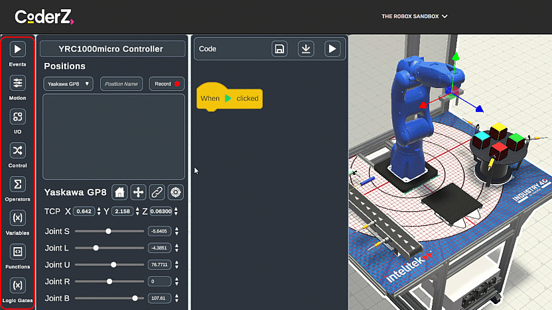This screenshot has height=310, width=552.
Task: Select the 'When clicked' event block
Action: pyautogui.click(x=230, y=98)
